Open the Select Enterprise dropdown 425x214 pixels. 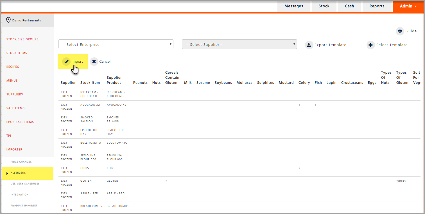coord(116,44)
